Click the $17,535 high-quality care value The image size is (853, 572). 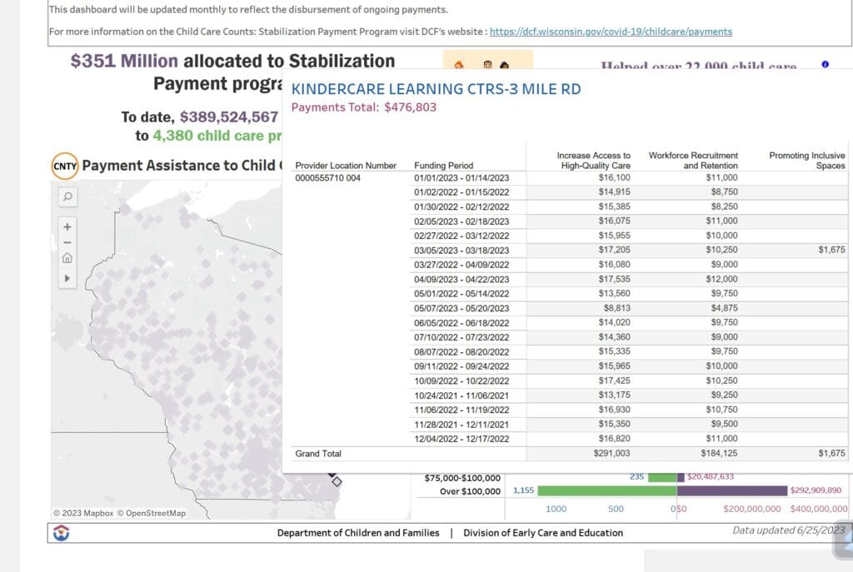pyautogui.click(x=614, y=279)
